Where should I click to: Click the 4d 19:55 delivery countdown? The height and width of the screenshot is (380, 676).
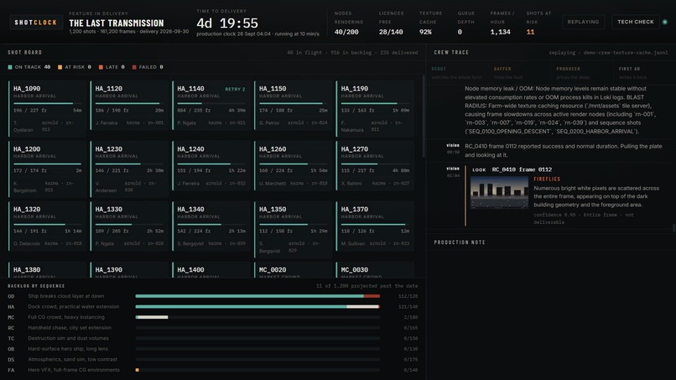pyautogui.click(x=227, y=23)
